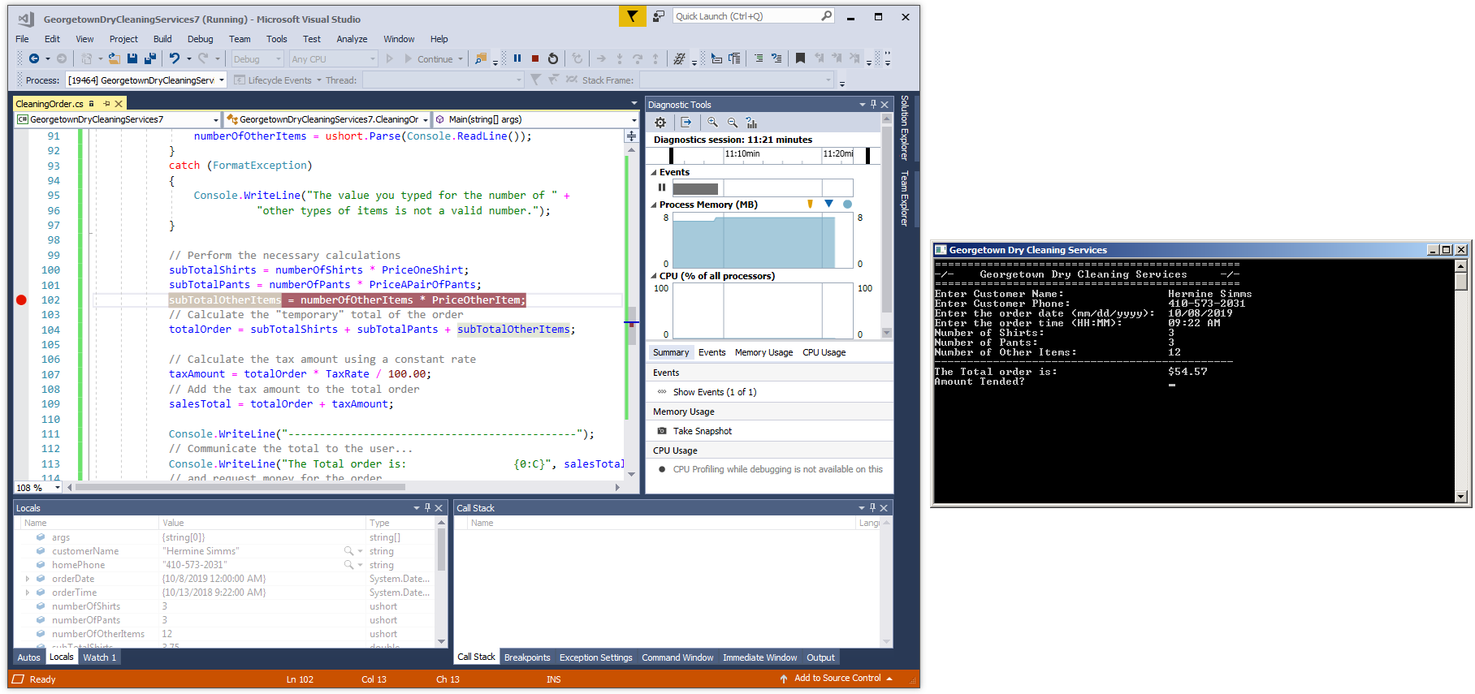The width and height of the screenshot is (1475, 694).
Task: Click the Navigate Backward arrow in toolbar
Action: (34, 58)
